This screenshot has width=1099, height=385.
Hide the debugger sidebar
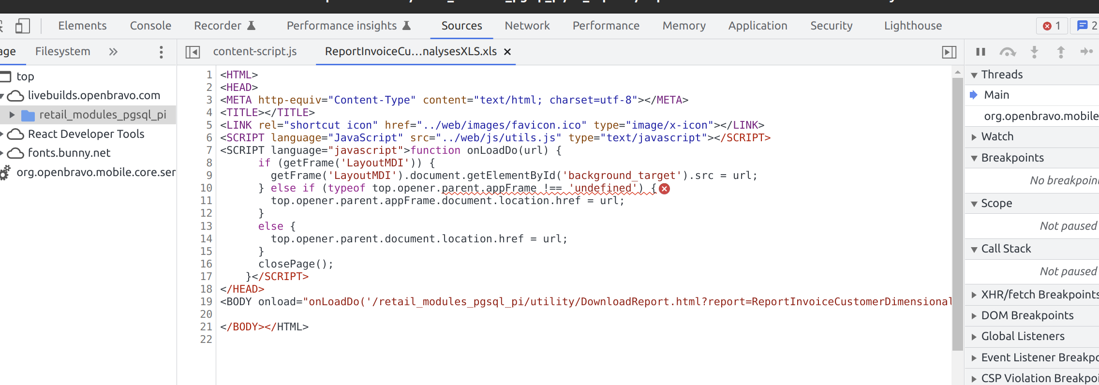(949, 52)
